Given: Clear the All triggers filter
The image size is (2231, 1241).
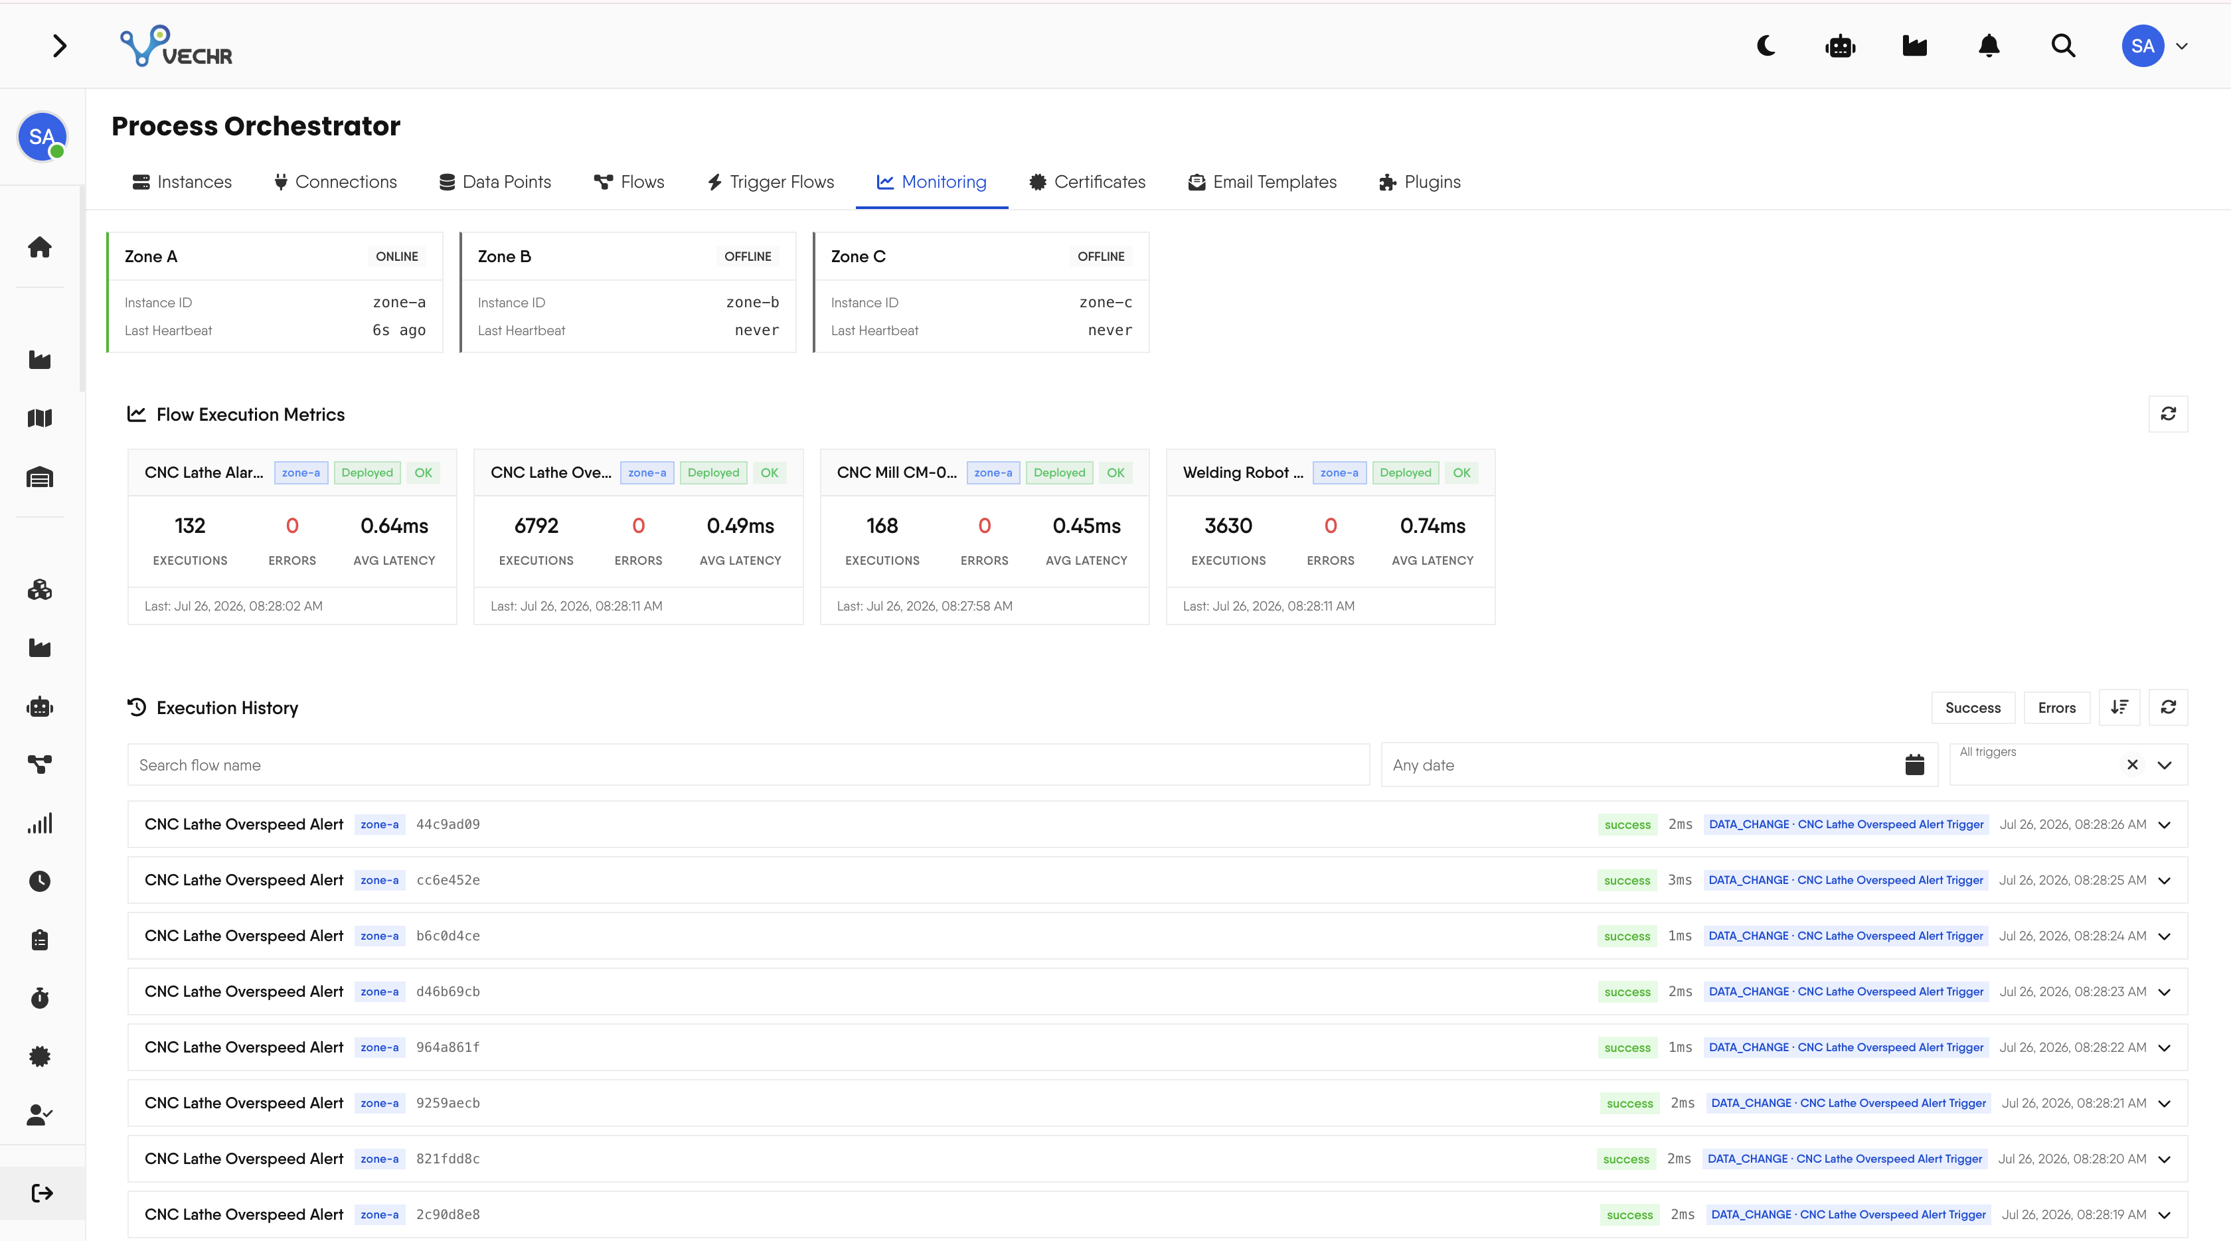Looking at the screenshot, I should point(2132,764).
